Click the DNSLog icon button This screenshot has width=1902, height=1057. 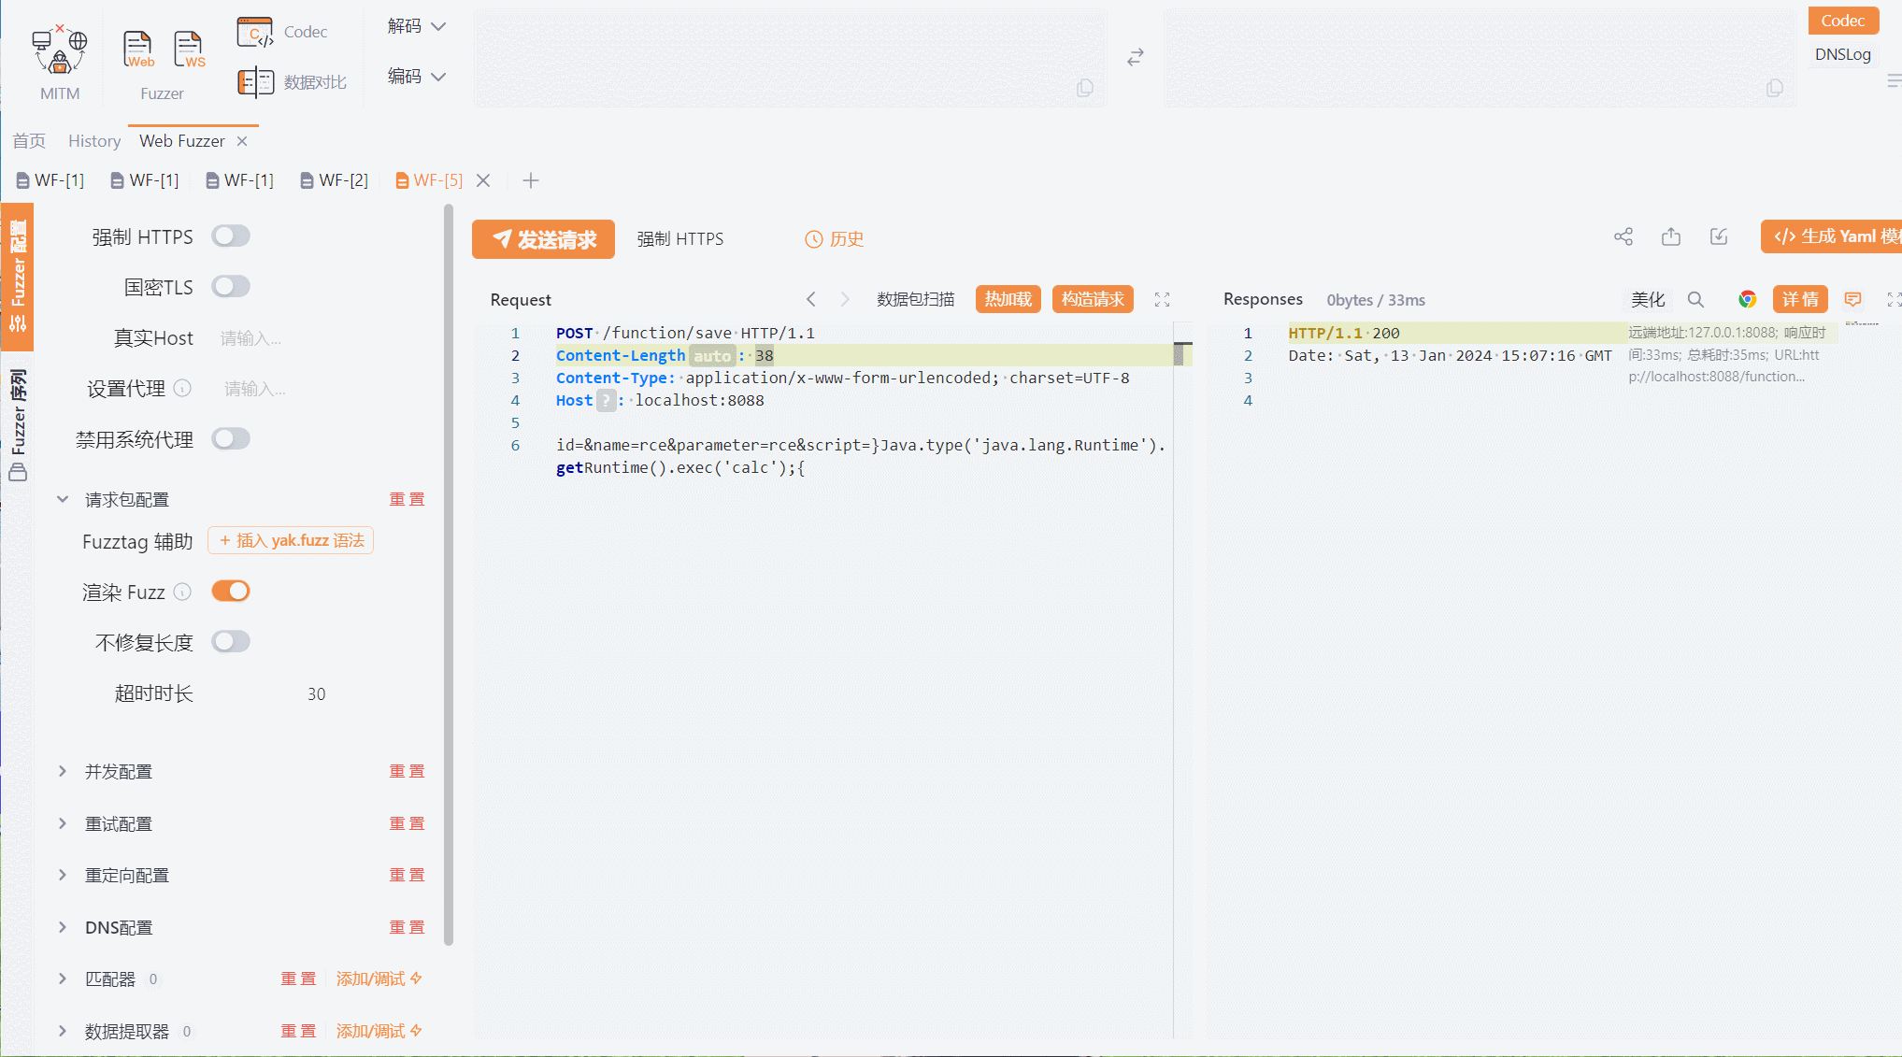pyautogui.click(x=1841, y=53)
